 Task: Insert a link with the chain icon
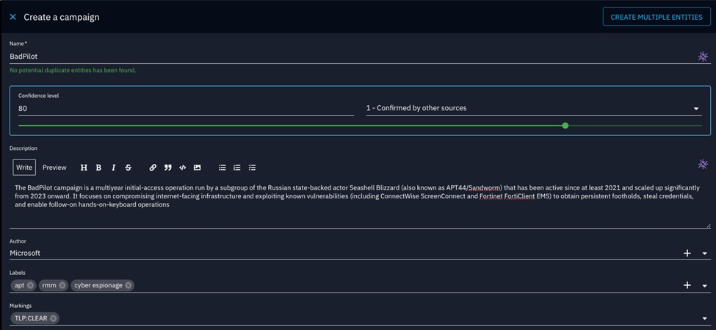pos(153,168)
